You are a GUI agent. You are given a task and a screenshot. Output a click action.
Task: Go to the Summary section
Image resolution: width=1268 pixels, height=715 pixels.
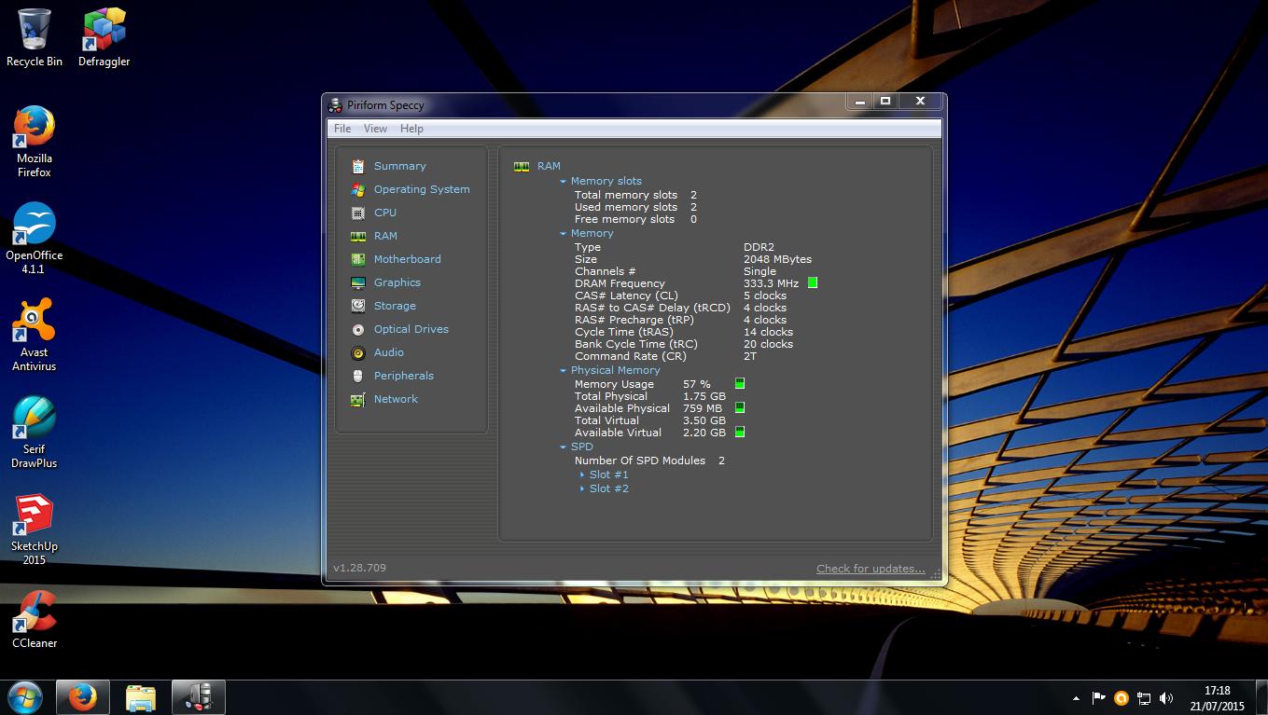click(x=399, y=166)
